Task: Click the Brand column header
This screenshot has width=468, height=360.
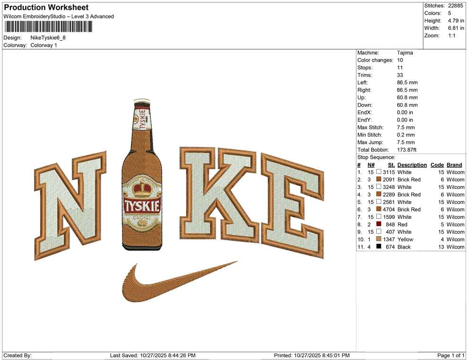Action: pyautogui.click(x=454, y=165)
